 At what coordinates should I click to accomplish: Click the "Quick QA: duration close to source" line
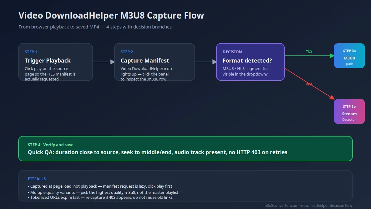coord(157,152)
